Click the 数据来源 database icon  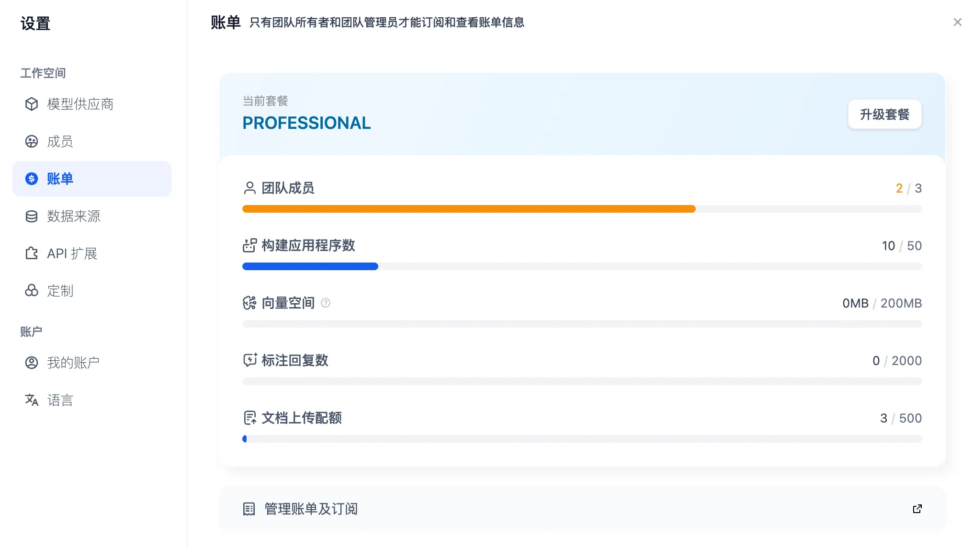[32, 216]
